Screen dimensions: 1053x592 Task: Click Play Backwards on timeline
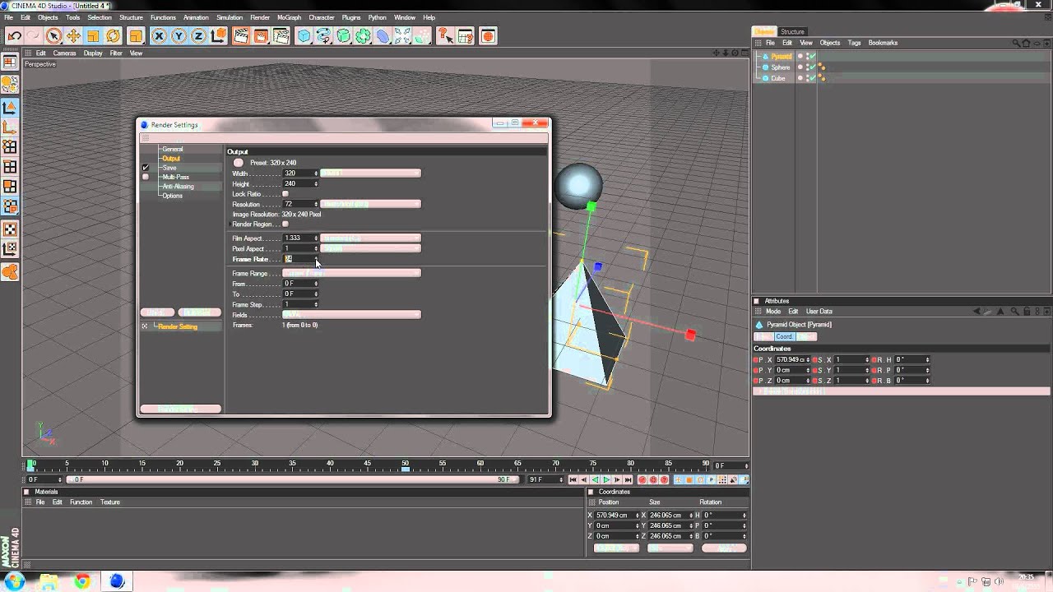(596, 479)
